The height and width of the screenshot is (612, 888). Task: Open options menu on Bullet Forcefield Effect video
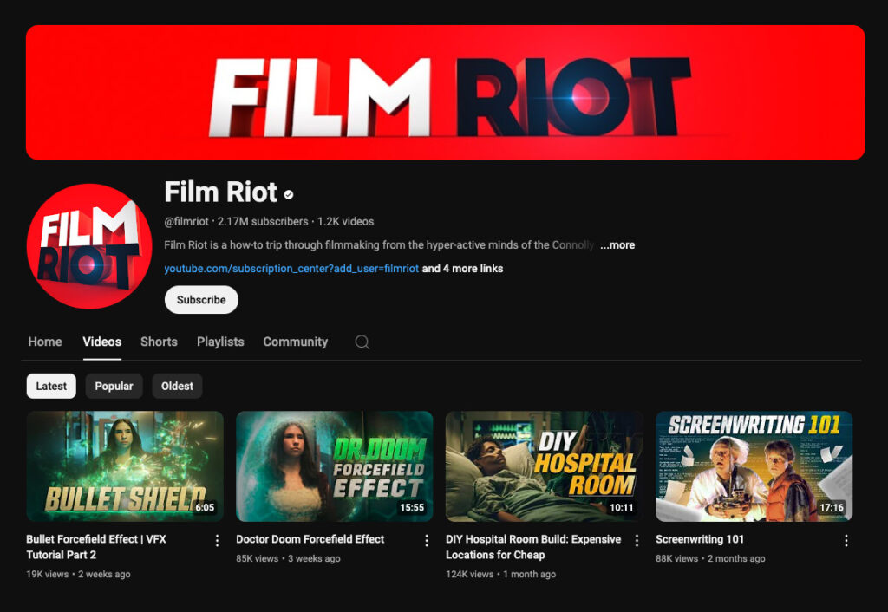(x=217, y=539)
